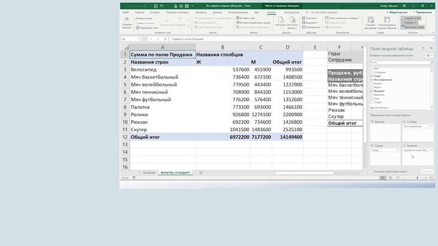The image size is (438, 246).
Task: Click the field list tools gear icon
Action: coord(428,55)
